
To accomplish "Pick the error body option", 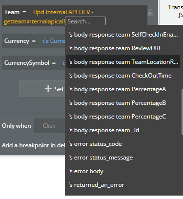I will [123, 171].
